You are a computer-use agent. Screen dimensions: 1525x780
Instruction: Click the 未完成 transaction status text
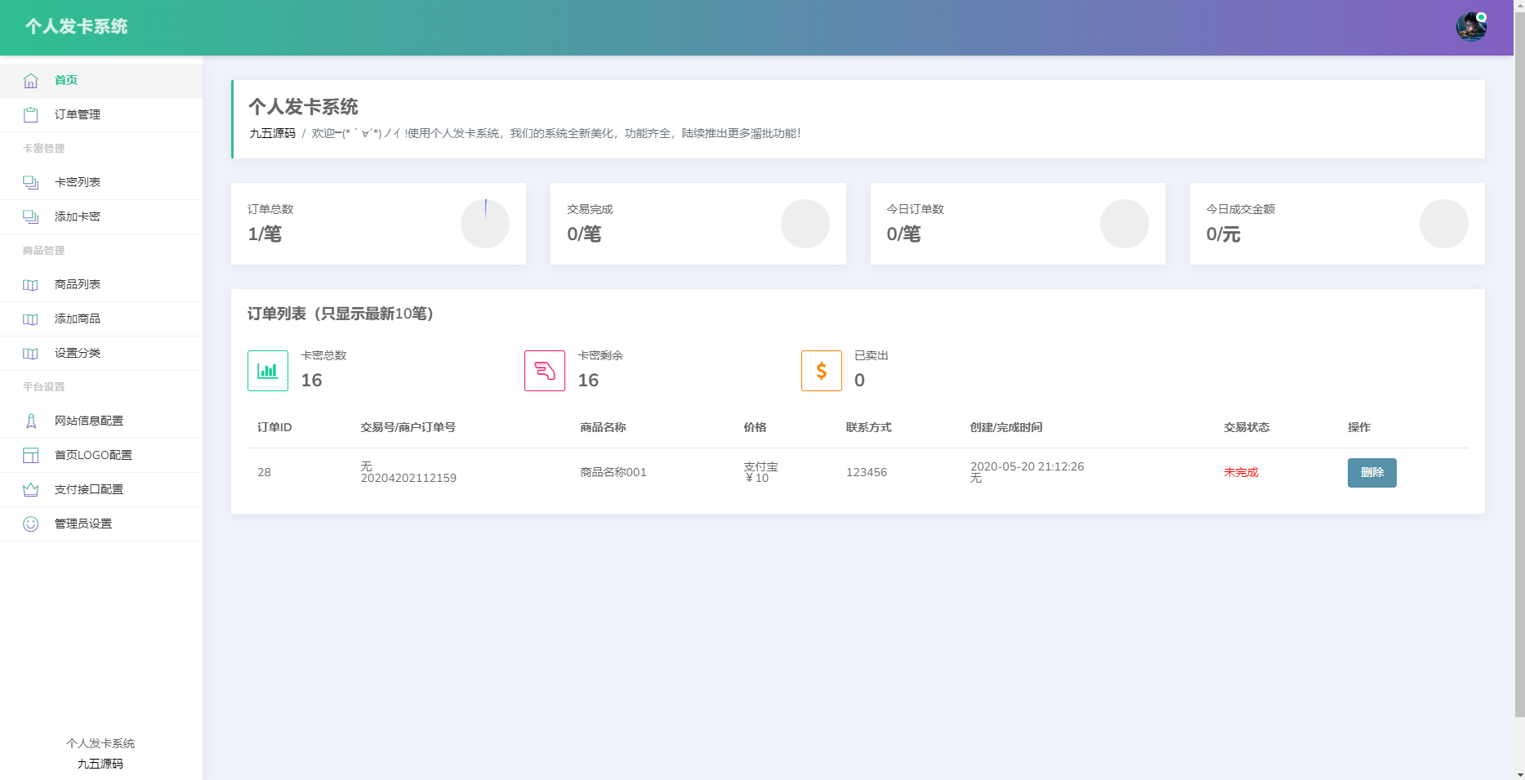tap(1241, 472)
